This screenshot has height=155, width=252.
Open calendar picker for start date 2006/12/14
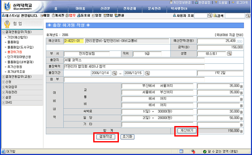click(x=114, y=73)
